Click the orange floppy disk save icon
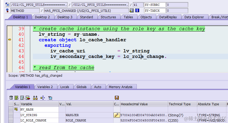Viewport: 228px width, 123px height. point(117,98)
